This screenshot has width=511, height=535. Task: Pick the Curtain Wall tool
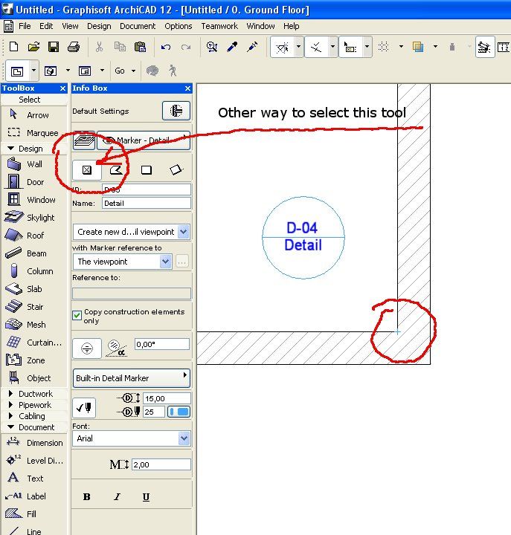[33, 343]
